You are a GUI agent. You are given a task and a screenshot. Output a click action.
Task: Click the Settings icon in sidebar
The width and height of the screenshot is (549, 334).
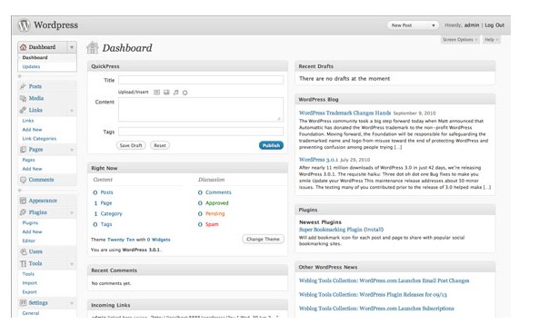tap(23, 303)
